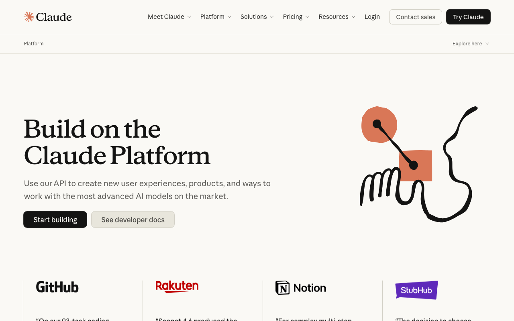Expand the Platform dropdown chevron in navbar

point(229,17)
